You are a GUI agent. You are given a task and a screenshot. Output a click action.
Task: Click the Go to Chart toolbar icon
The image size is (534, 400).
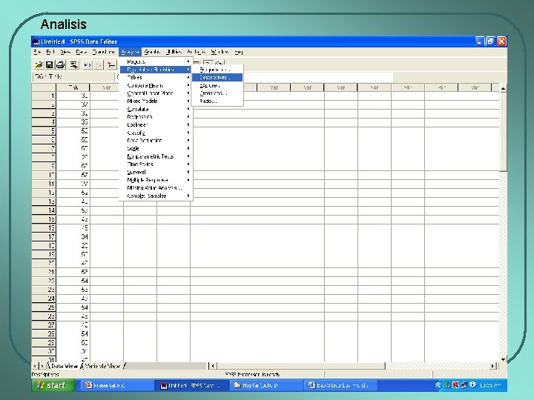(x=111, y=64)
